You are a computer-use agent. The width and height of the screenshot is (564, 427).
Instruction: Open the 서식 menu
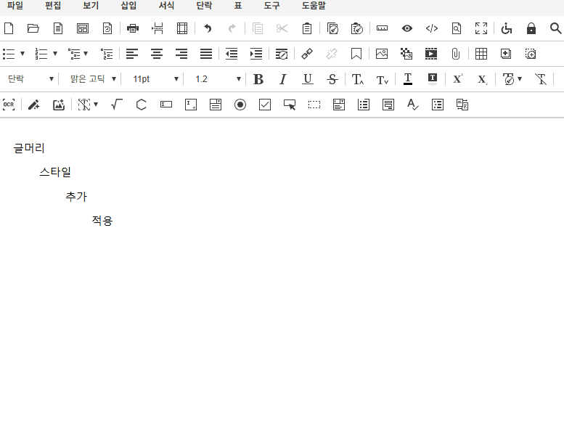point(166,6)
